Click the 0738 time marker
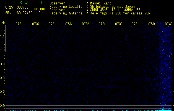This screenshot has width=174, height=111. pos(135,24)
